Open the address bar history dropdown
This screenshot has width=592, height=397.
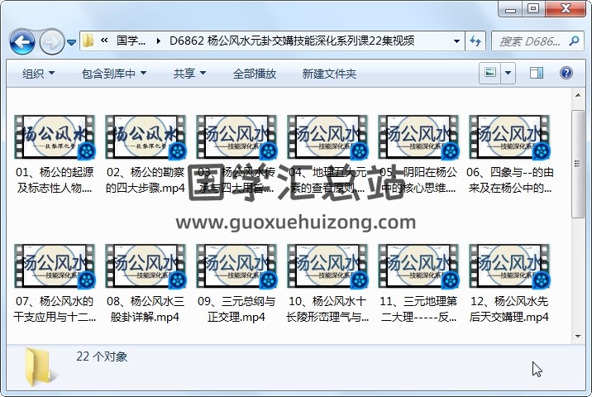point(456,41)
